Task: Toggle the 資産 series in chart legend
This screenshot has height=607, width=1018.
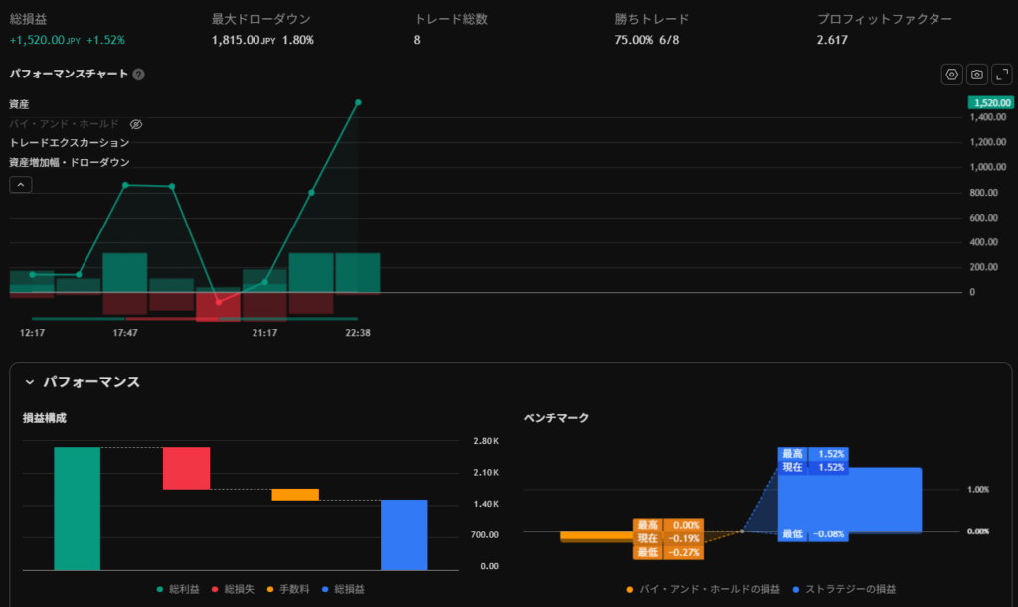Action: (19, 104)
